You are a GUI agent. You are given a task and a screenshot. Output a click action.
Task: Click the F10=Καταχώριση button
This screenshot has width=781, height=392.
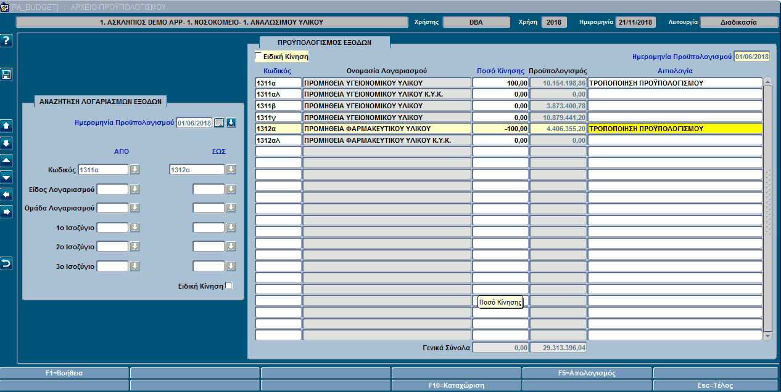coord(456,385)
